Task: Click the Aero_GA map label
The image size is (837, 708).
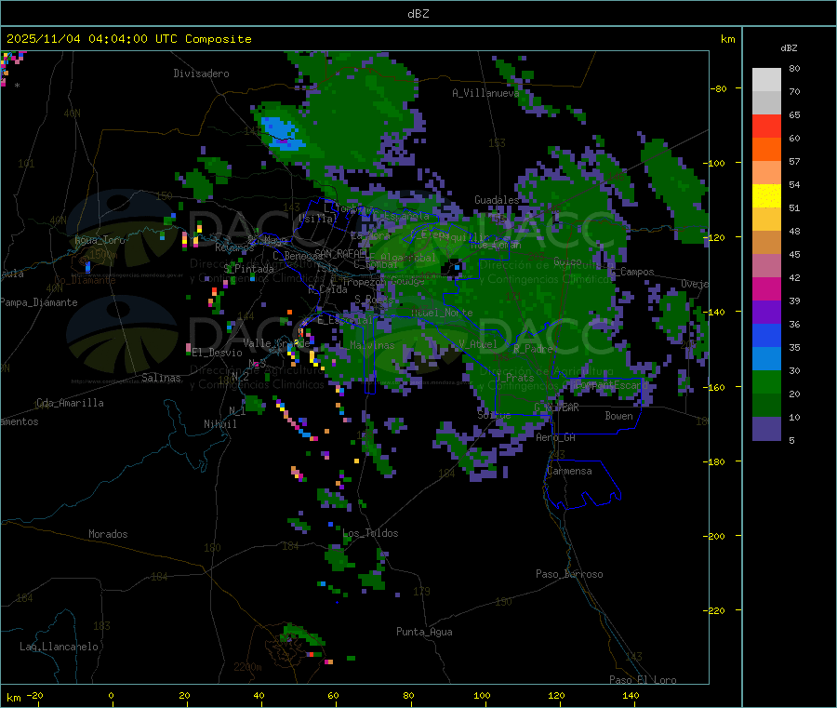Action: coord(556,438)
